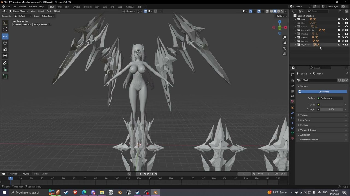
Task: Expand the Sword collection in outliner
Action: tap(295, 38)
